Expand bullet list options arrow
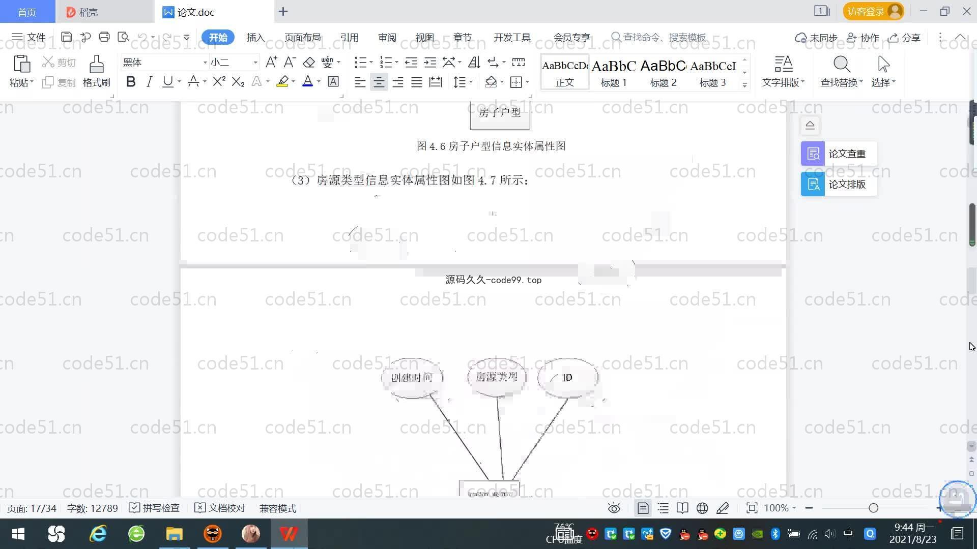This screenshot has width=977, height=549. point(371,63)
